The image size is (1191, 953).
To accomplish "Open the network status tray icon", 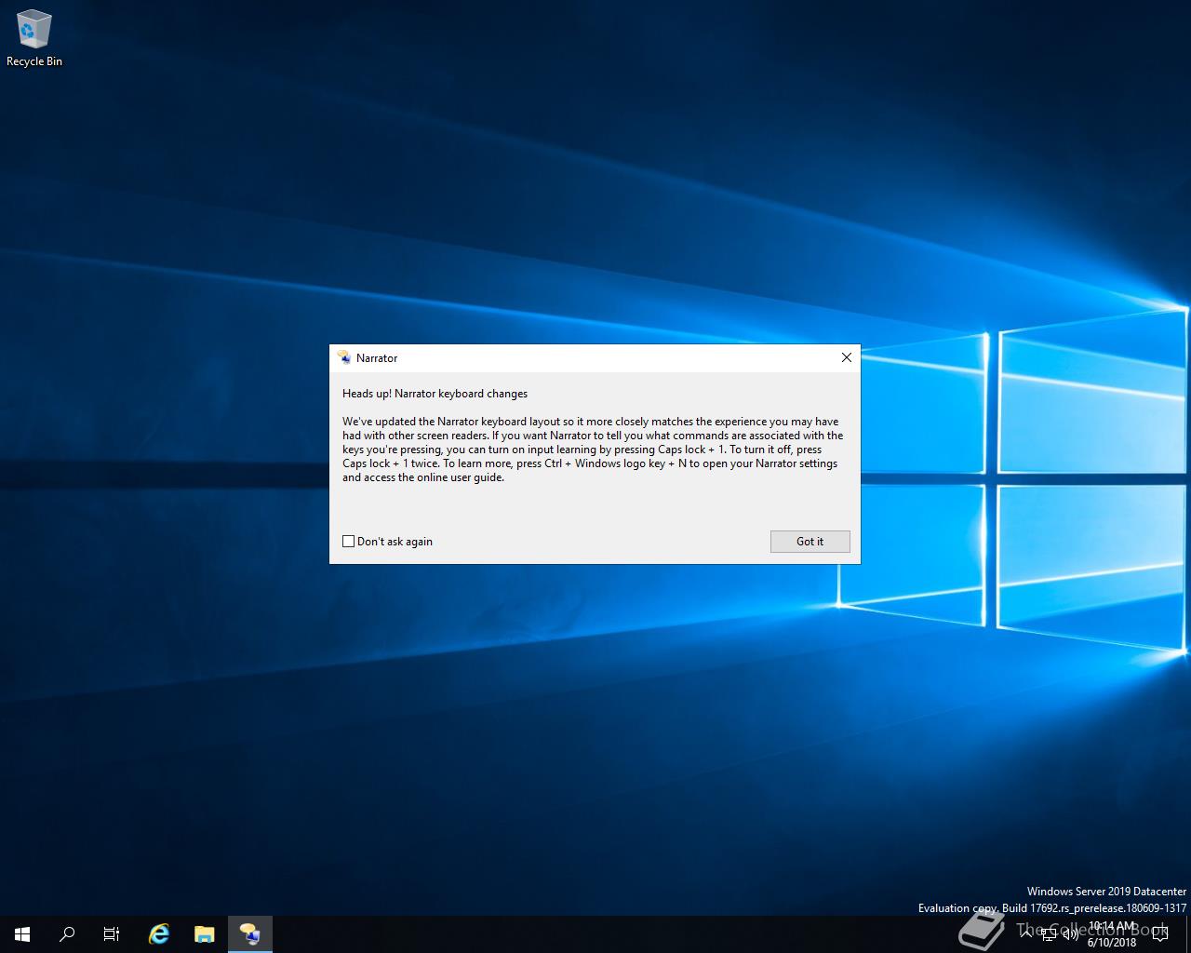I will point(1049,934).
